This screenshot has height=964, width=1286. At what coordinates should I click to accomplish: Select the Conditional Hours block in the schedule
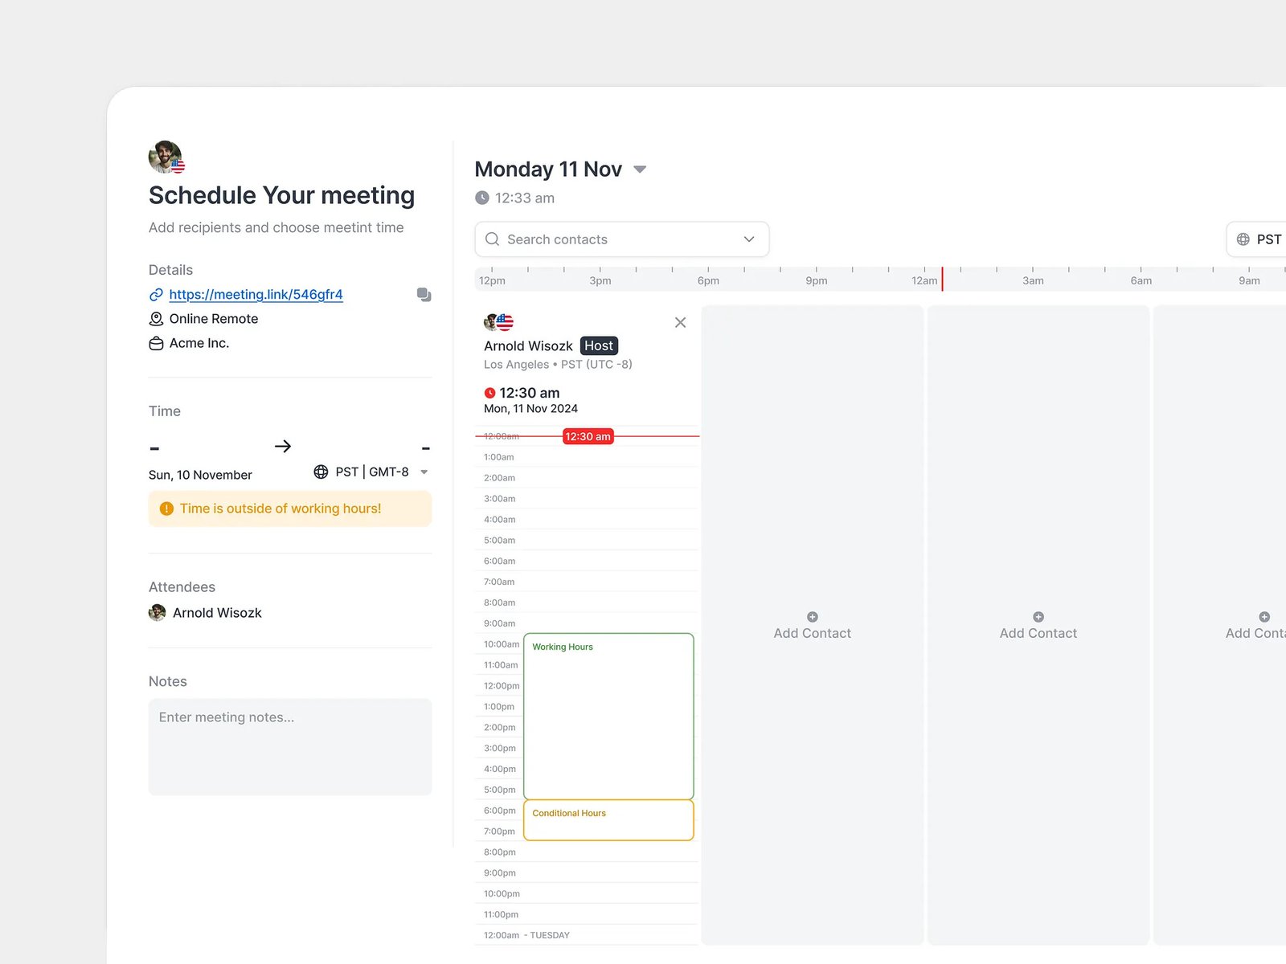[608, 820]
